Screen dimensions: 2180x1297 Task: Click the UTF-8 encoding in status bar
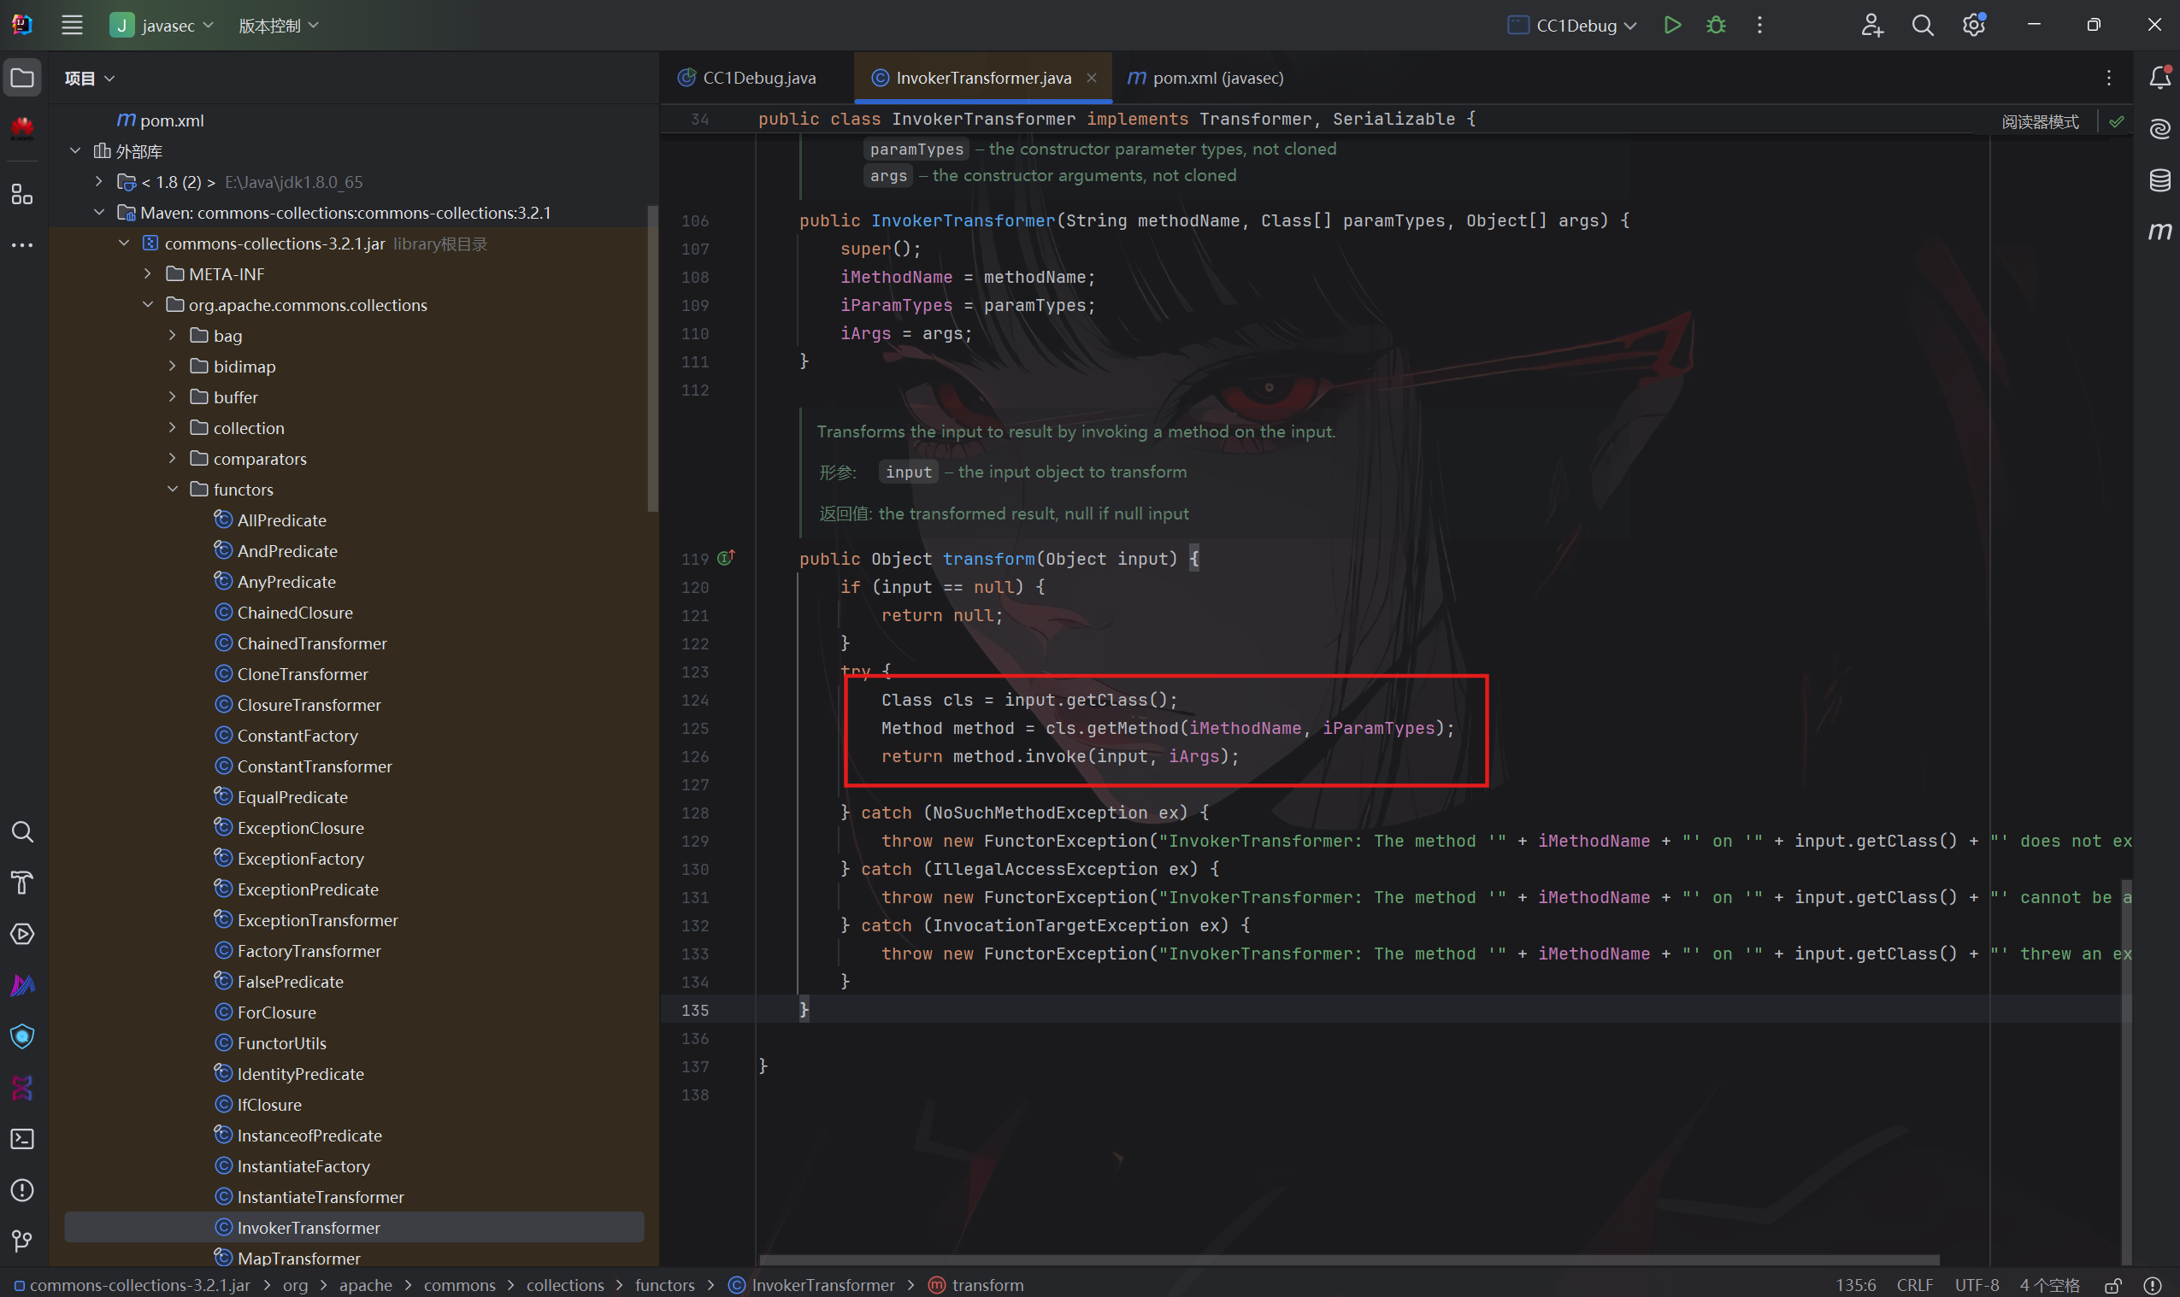click(1977, 1285)
